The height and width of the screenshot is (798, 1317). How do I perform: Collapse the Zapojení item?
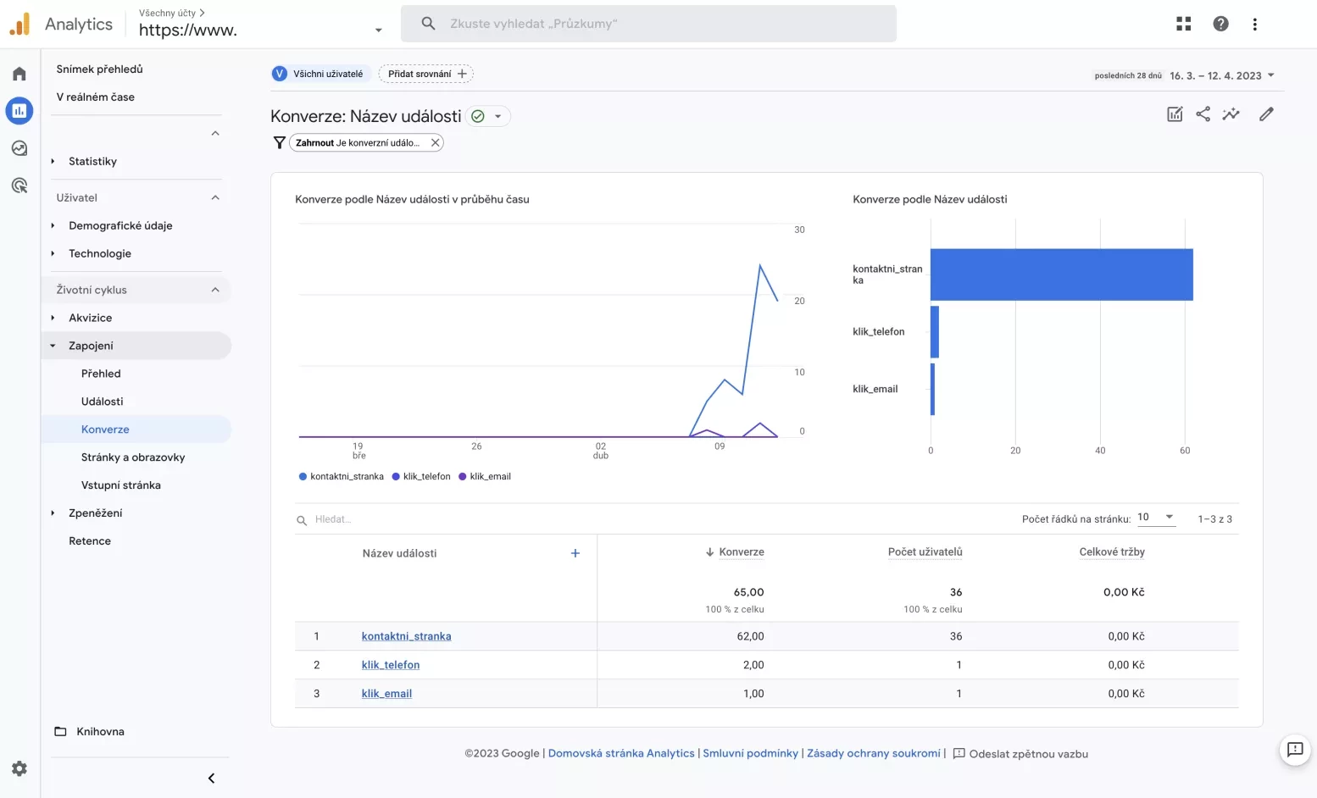[x=53, y=346]
